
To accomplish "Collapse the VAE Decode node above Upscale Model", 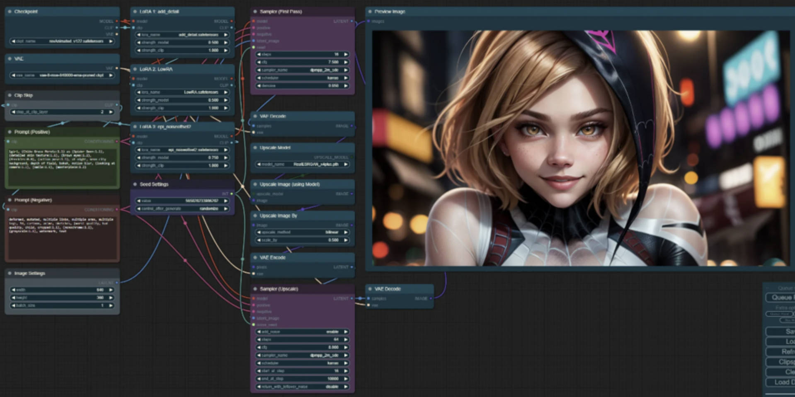I will [255, 116].
